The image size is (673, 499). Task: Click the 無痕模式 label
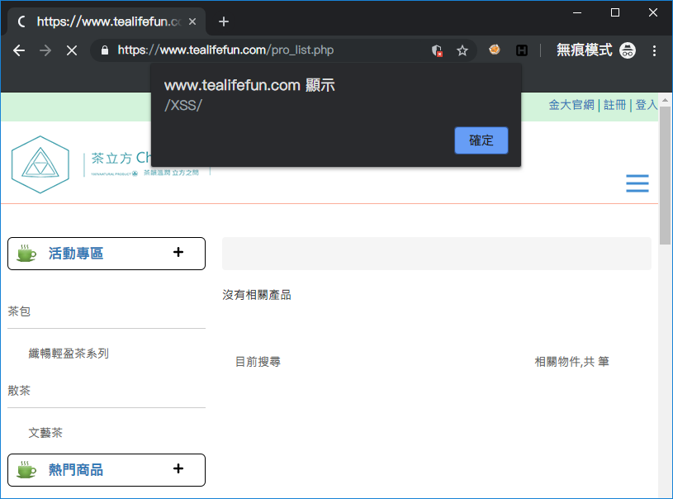pyautogui.click(x=584, y=50)
